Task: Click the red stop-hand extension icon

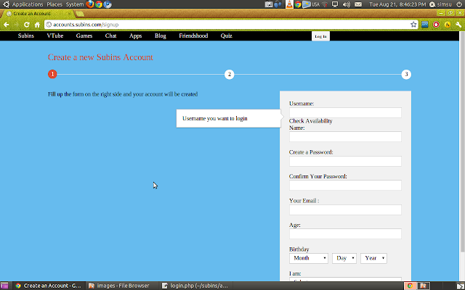Action: (436, 25)
